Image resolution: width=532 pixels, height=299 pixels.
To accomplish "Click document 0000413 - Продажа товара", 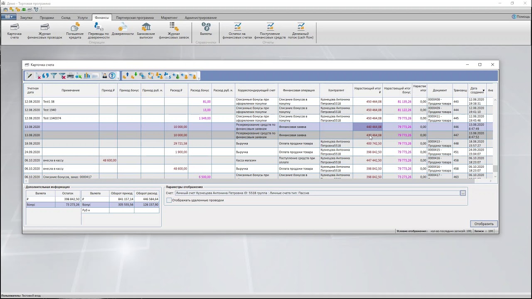I will [x=439, y=144].
